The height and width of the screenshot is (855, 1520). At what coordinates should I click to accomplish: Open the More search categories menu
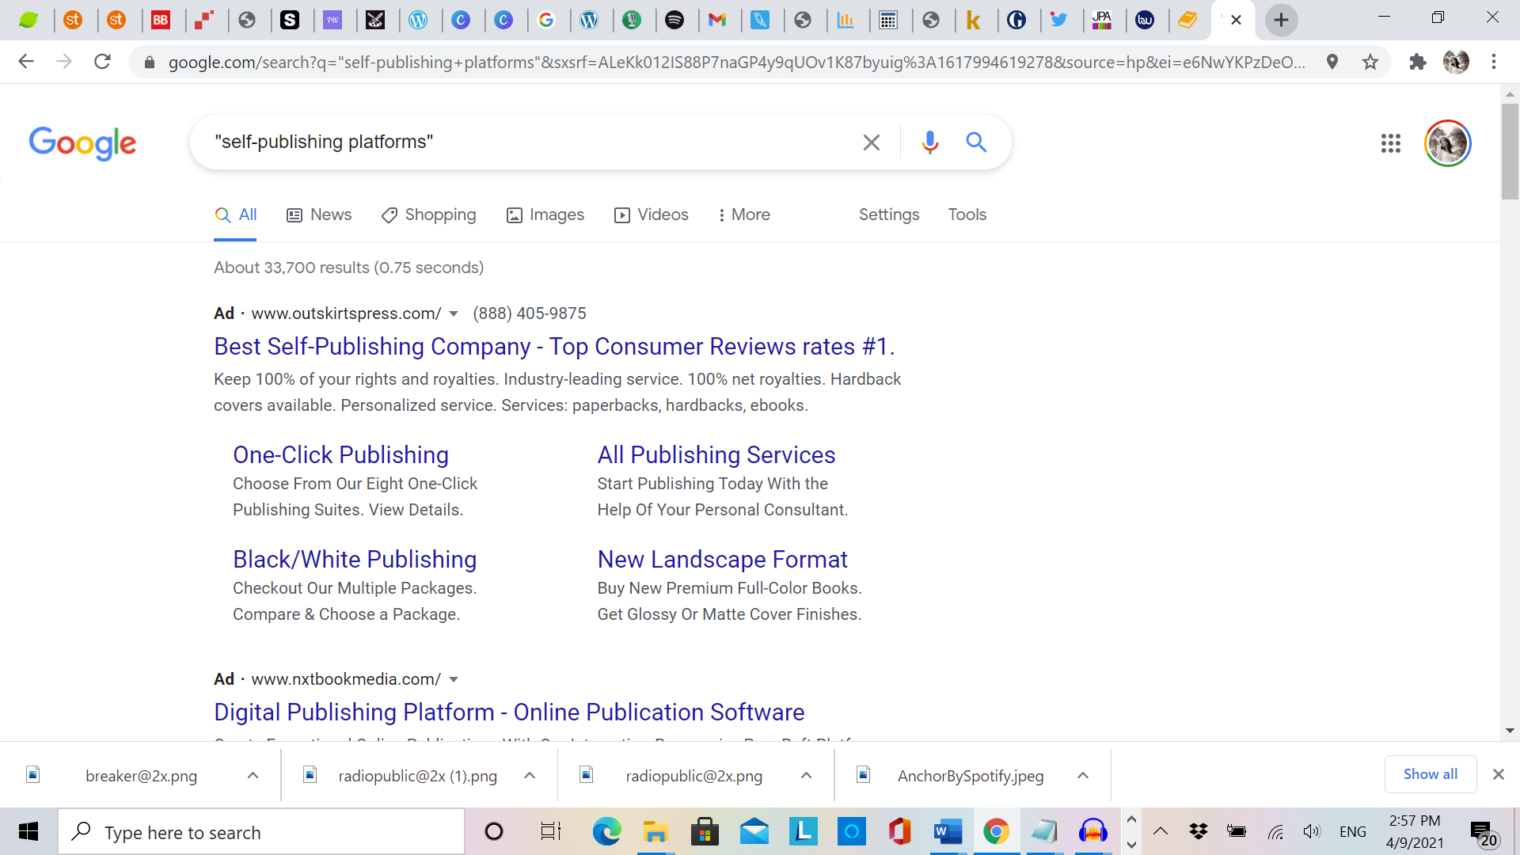(743, 215)
